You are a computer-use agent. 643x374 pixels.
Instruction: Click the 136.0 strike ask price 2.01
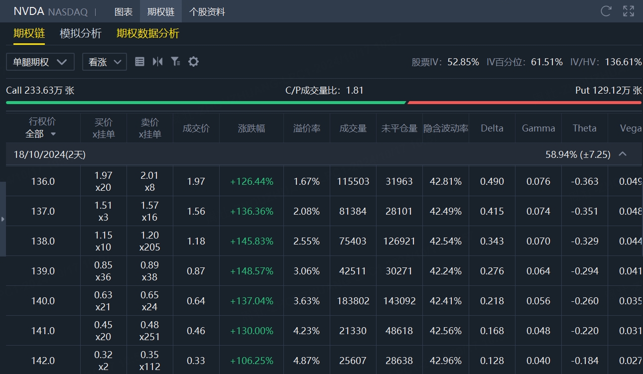(150, 175)
